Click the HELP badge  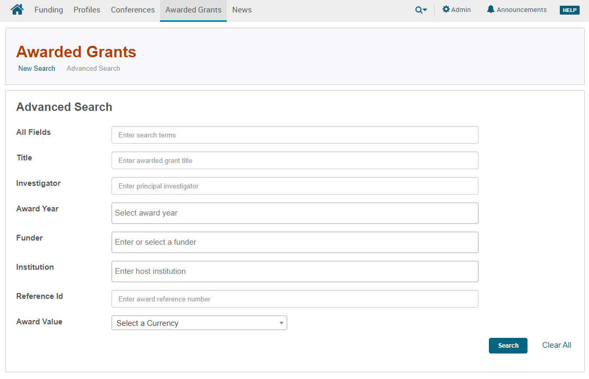[569, 10]
